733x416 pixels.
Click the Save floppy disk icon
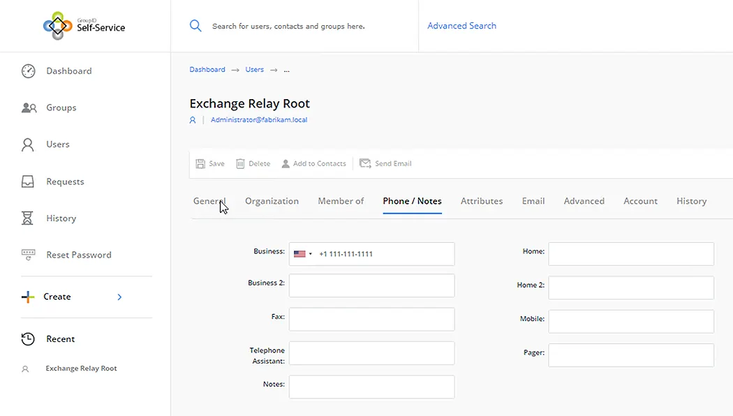200,163
